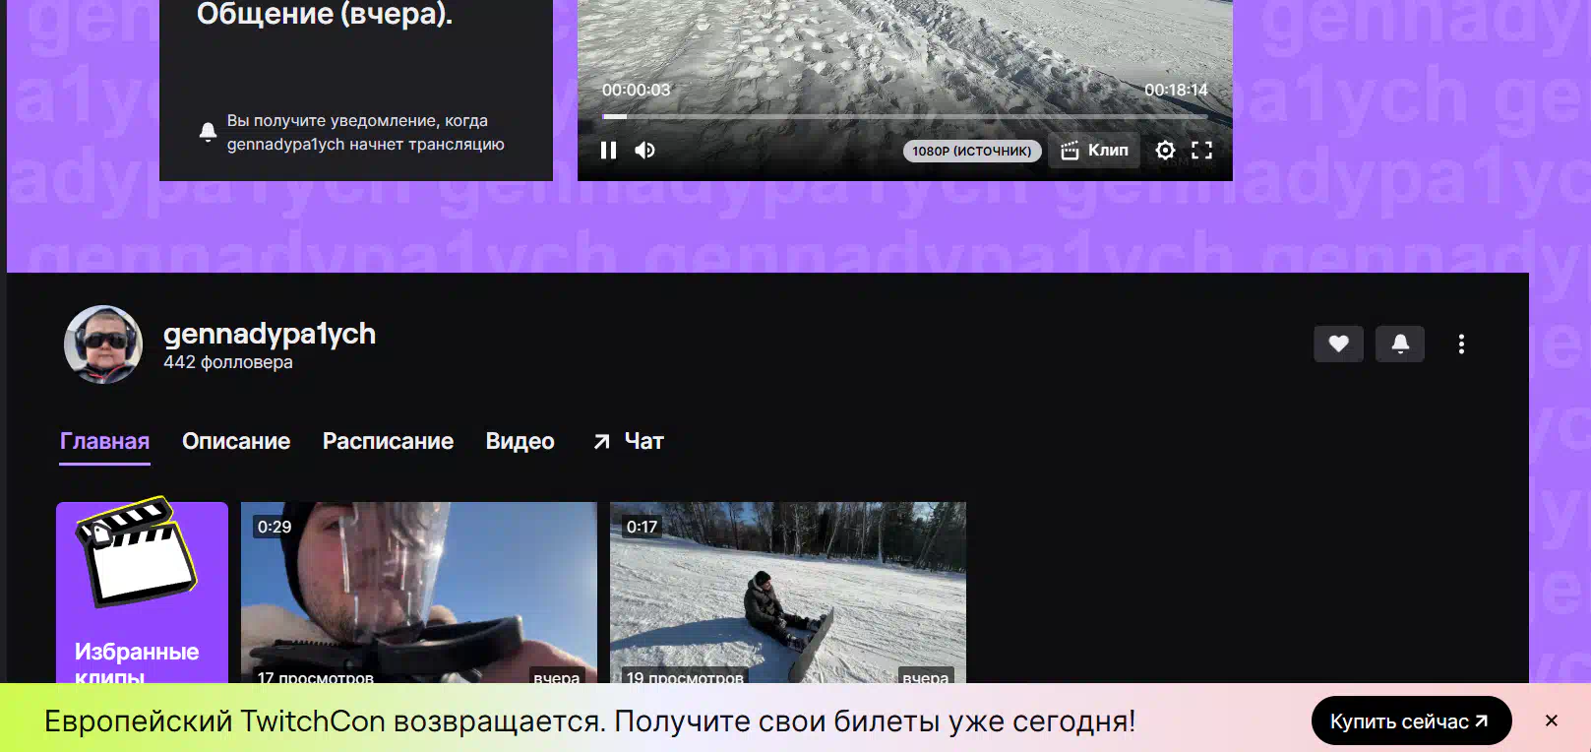Enter fullscreen video mode
This screenshot has height=752, width=1591.
click(1201, 151)
